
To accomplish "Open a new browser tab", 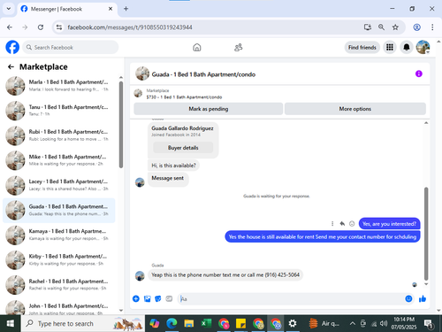I will pyautogui.click(x=126, y=9).
